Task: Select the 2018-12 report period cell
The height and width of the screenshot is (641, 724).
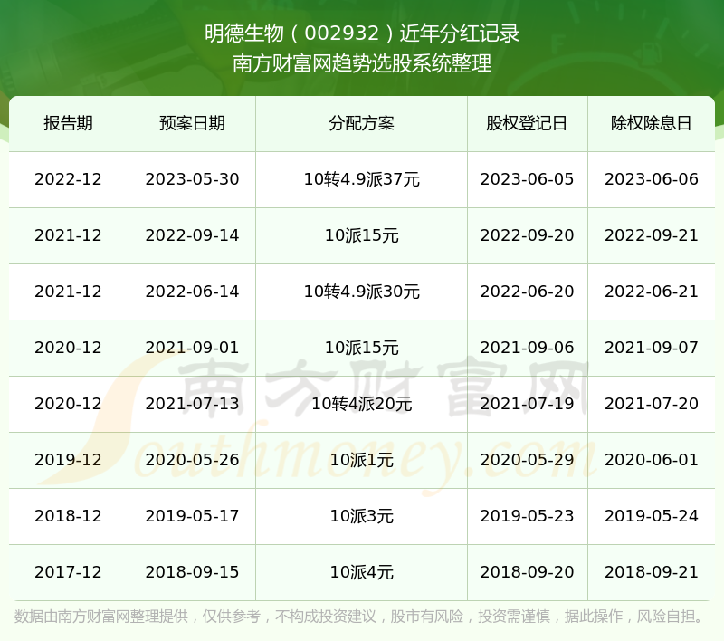Action: [x=69, y=516]
